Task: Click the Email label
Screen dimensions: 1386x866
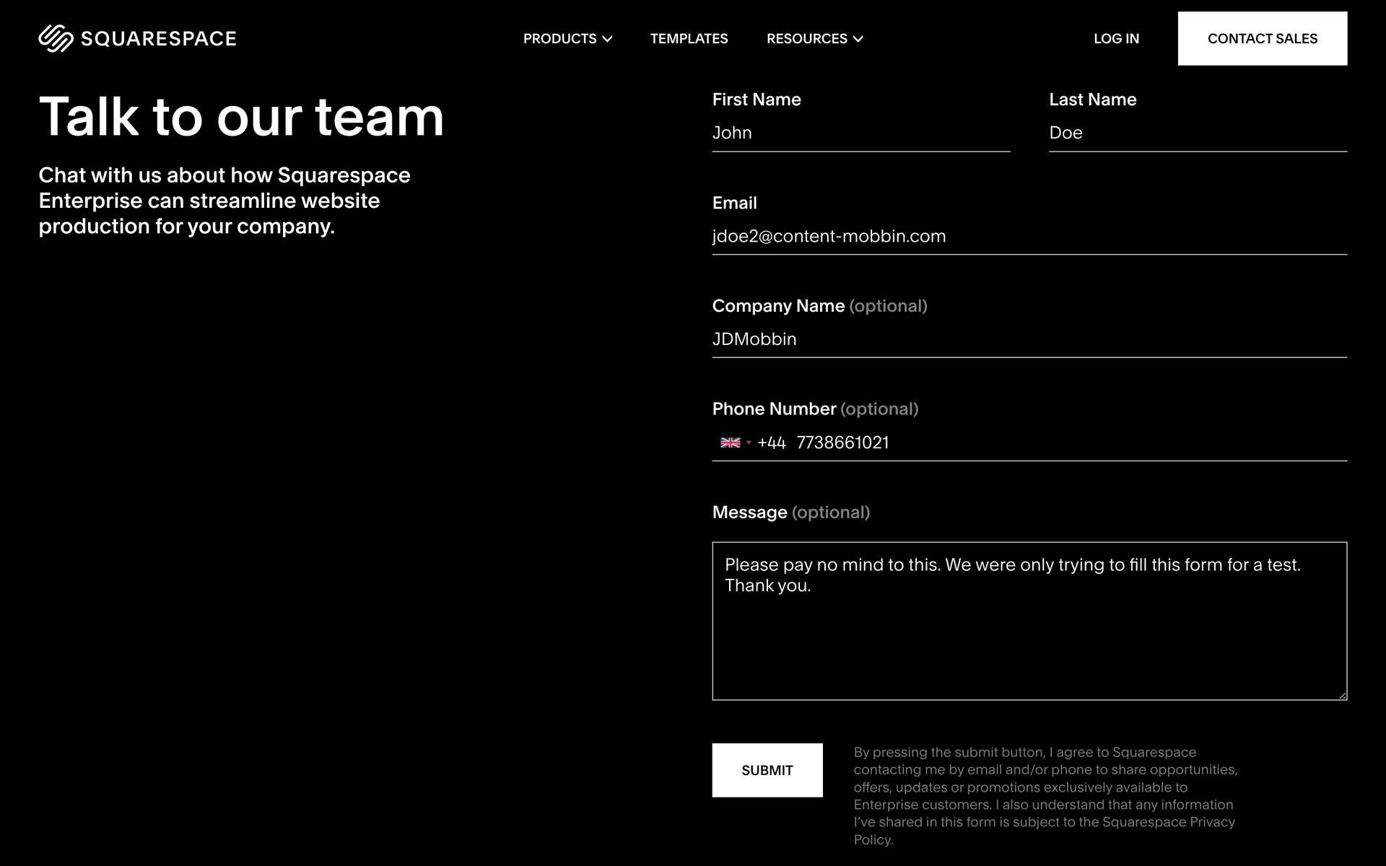Action: click(735, 203)
